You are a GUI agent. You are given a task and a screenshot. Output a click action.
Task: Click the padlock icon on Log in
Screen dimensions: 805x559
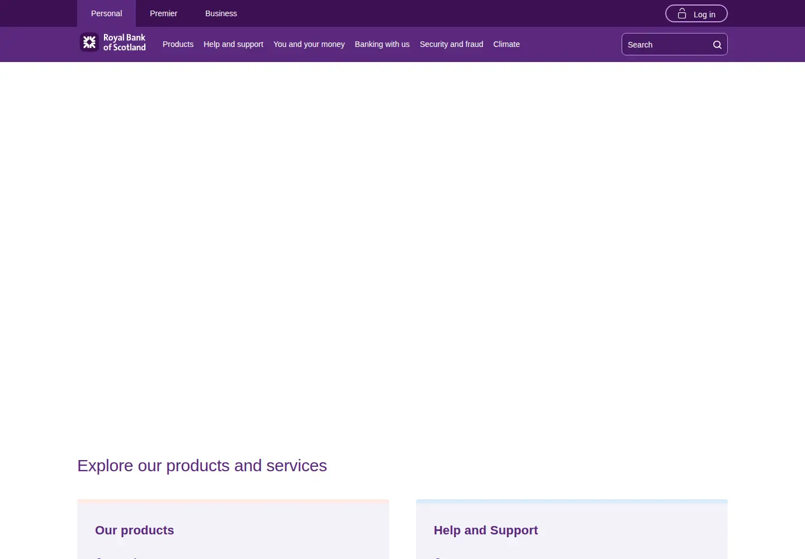pos(682,13)
